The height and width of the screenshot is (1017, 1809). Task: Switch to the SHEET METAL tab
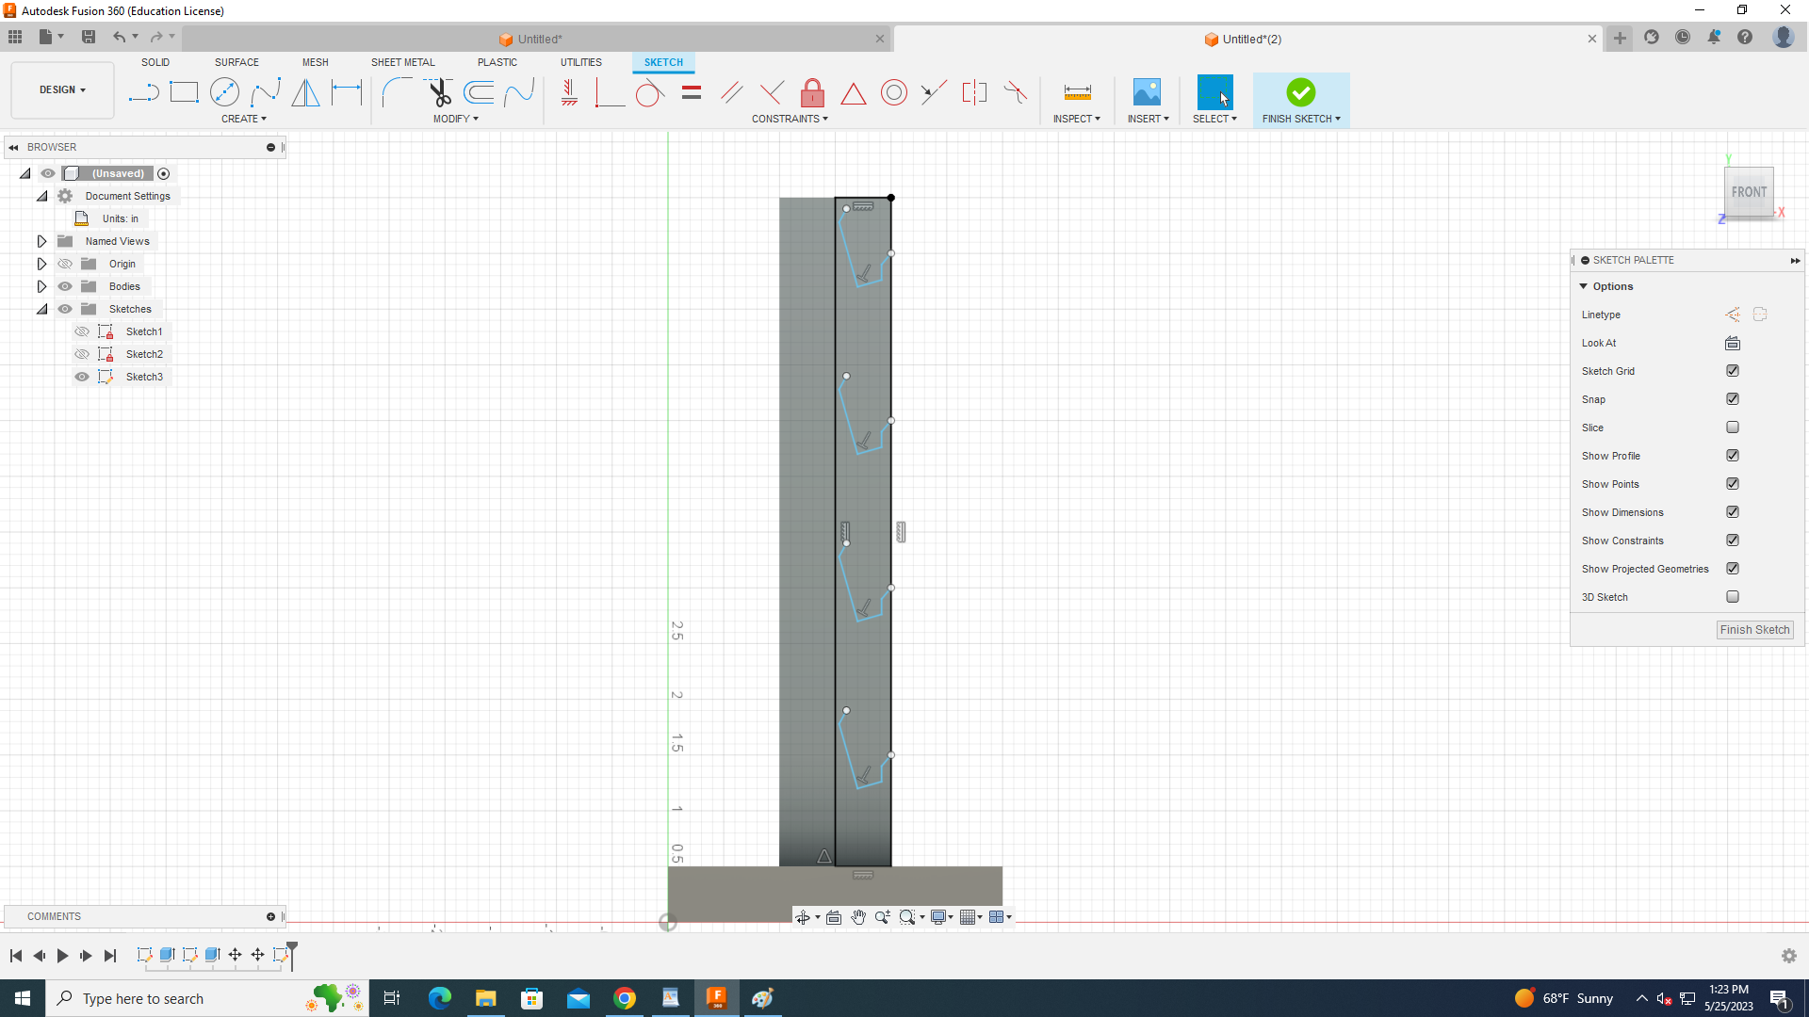pyautogui.click(x=402, y=62)
